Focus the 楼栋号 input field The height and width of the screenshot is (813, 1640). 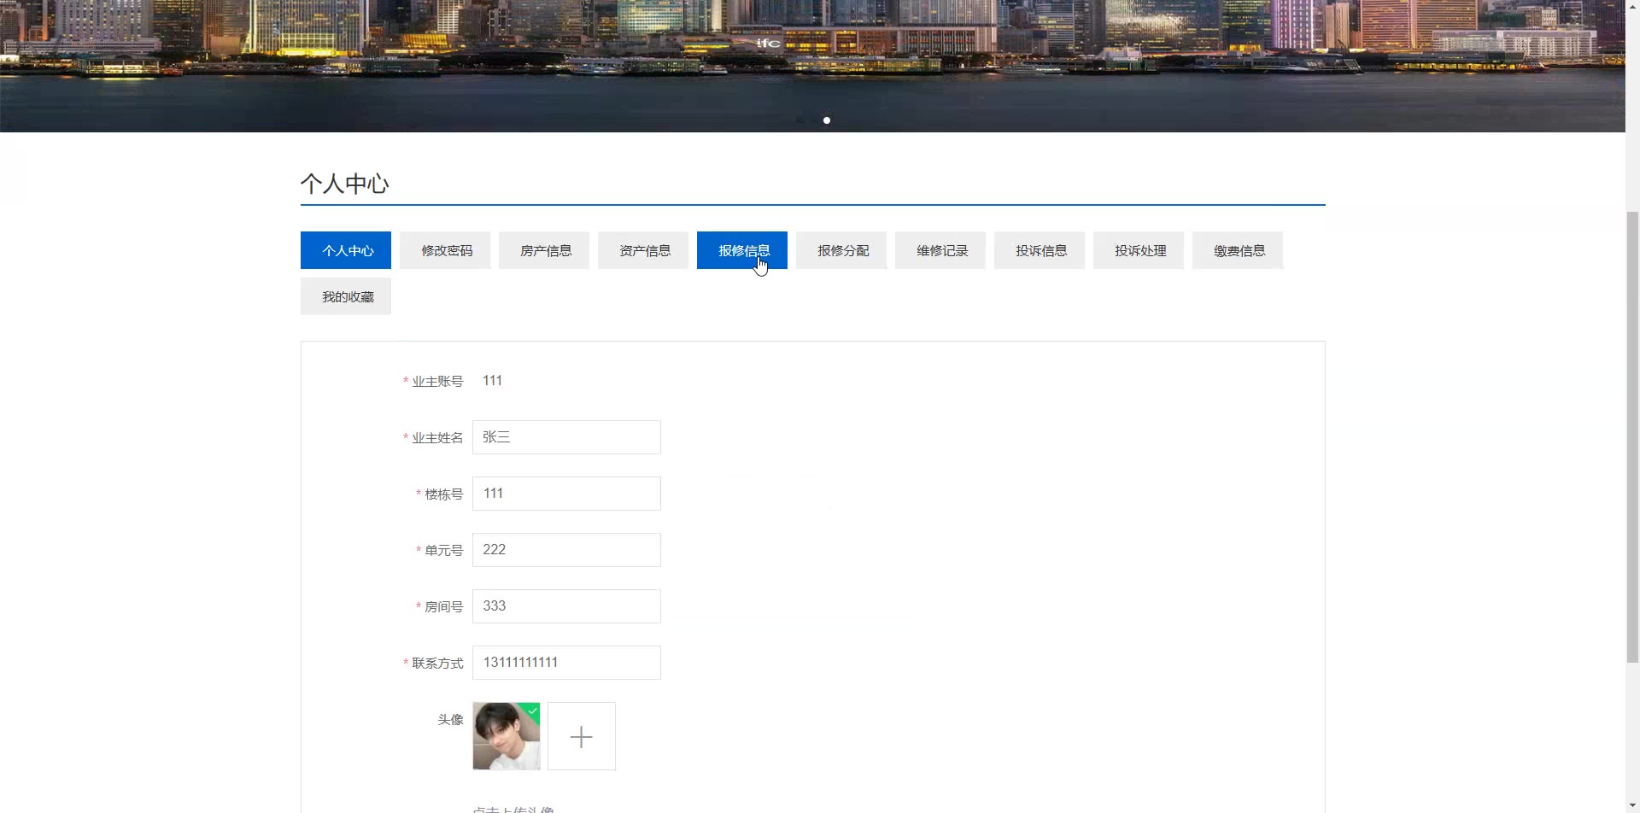566,494
